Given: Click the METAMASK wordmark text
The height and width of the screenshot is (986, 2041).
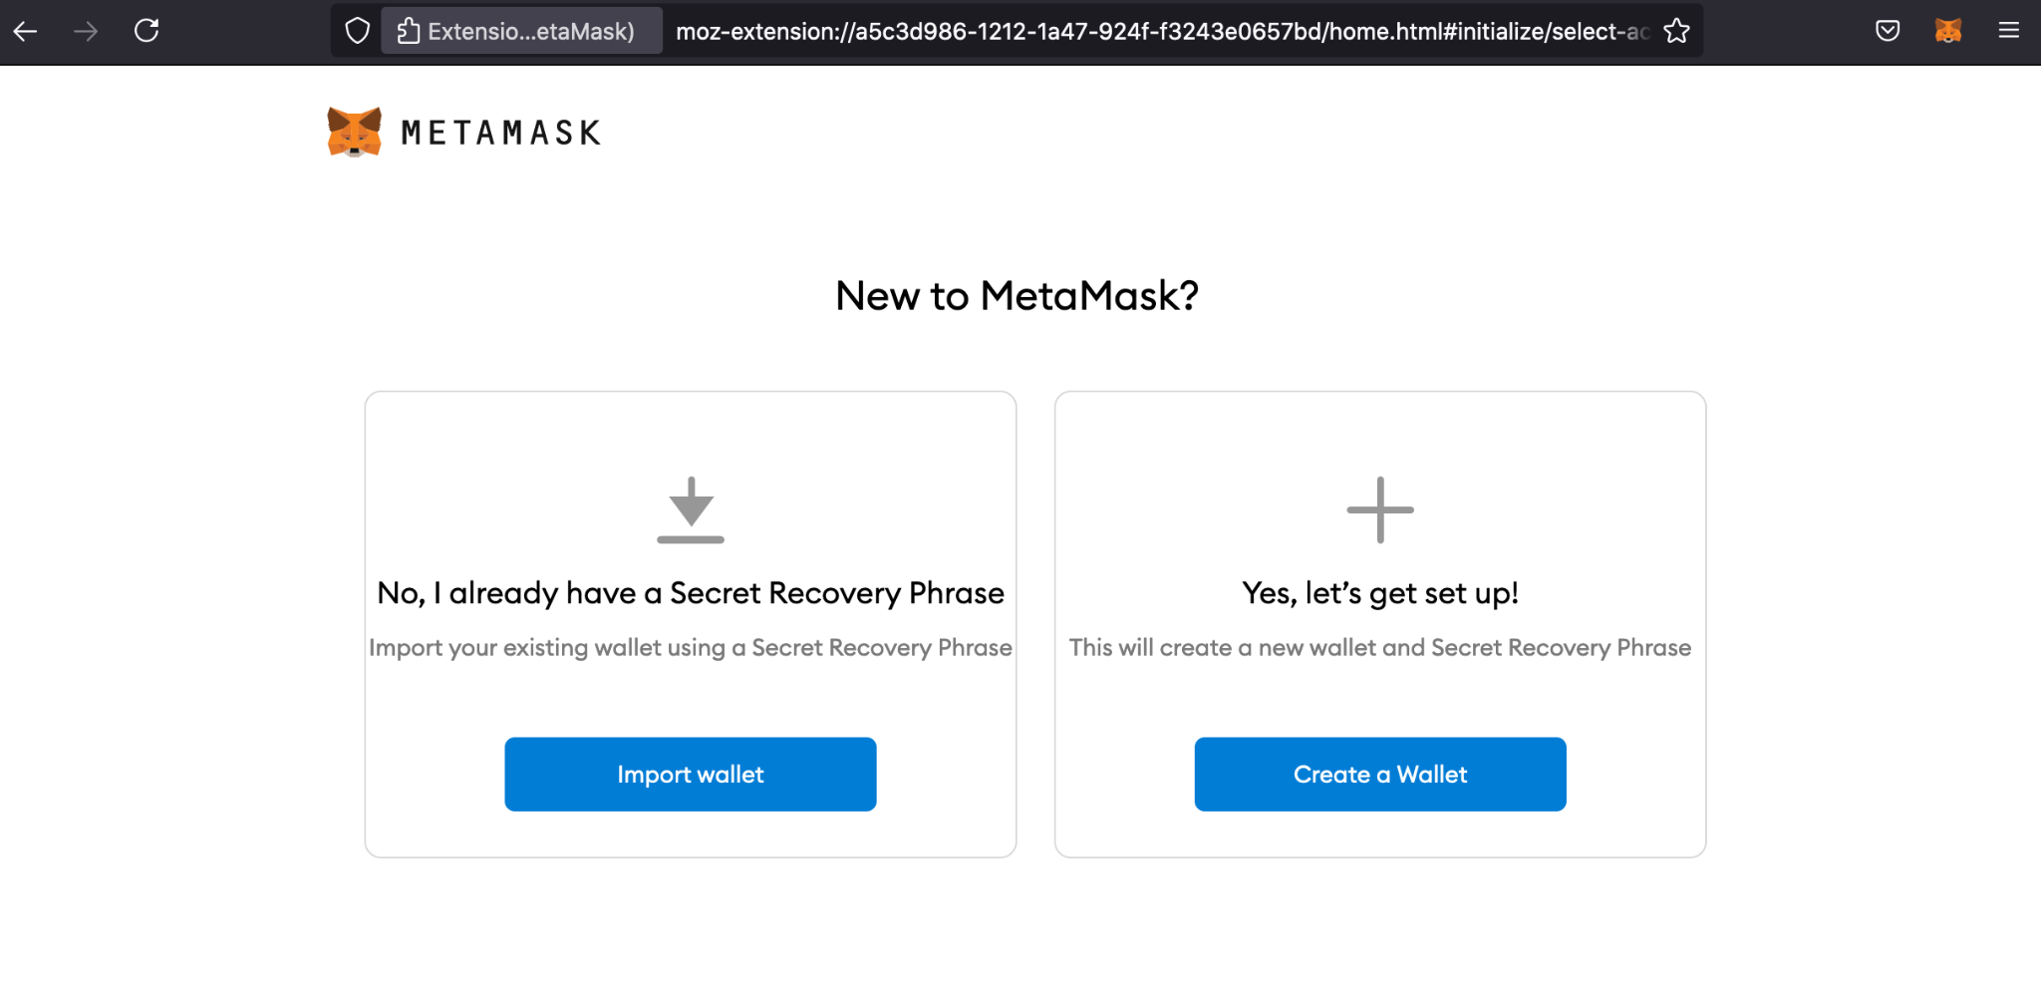Looking at the screenshot, I should tap(501, 133).
